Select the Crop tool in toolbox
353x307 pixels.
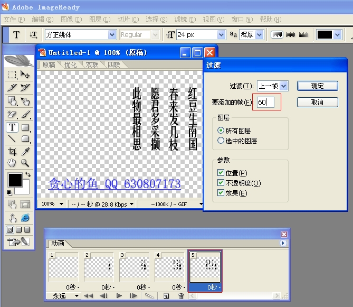click(12, 152)
